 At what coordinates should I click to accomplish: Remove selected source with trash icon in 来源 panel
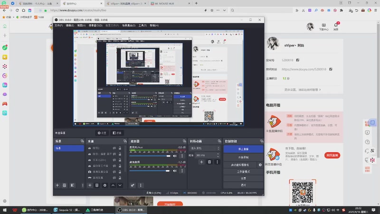(97, 185)
